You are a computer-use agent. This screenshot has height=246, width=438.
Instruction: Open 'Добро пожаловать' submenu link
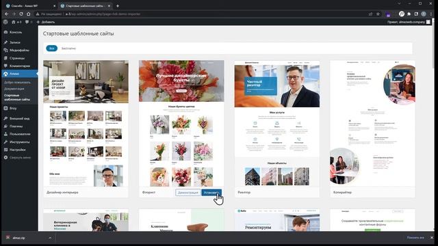coord(17,82)
